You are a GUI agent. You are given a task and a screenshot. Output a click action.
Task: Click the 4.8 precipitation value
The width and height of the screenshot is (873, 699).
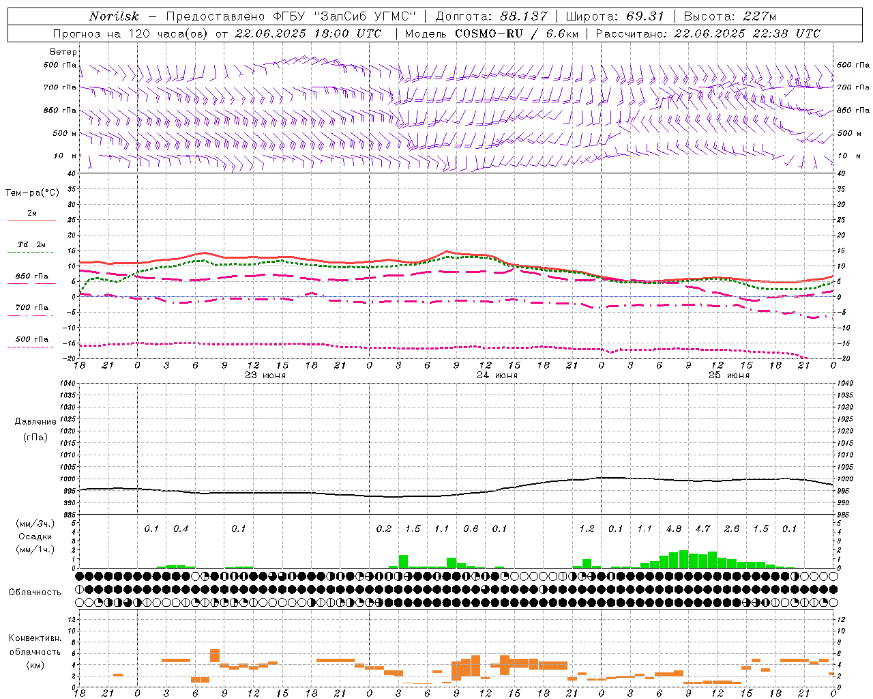click(674, 528)
